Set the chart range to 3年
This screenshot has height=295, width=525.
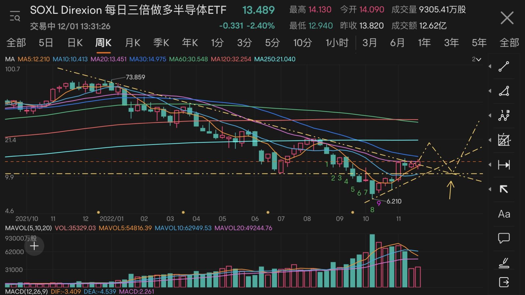(x=451, y=43)
